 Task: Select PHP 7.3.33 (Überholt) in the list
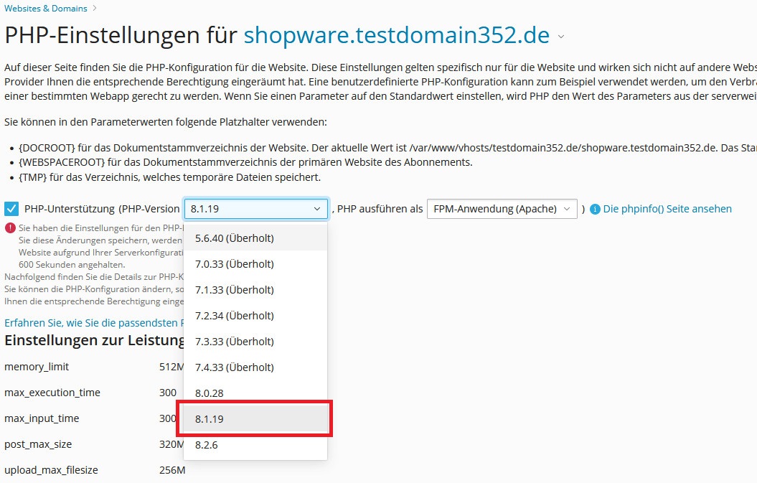pos(255,342)
